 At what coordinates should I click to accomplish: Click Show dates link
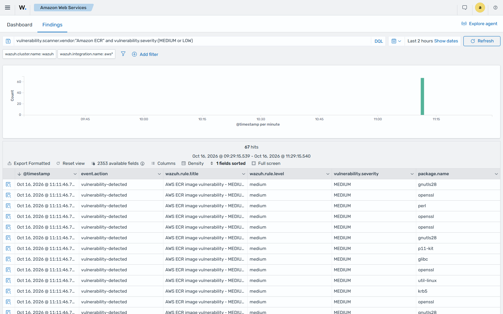446,41
